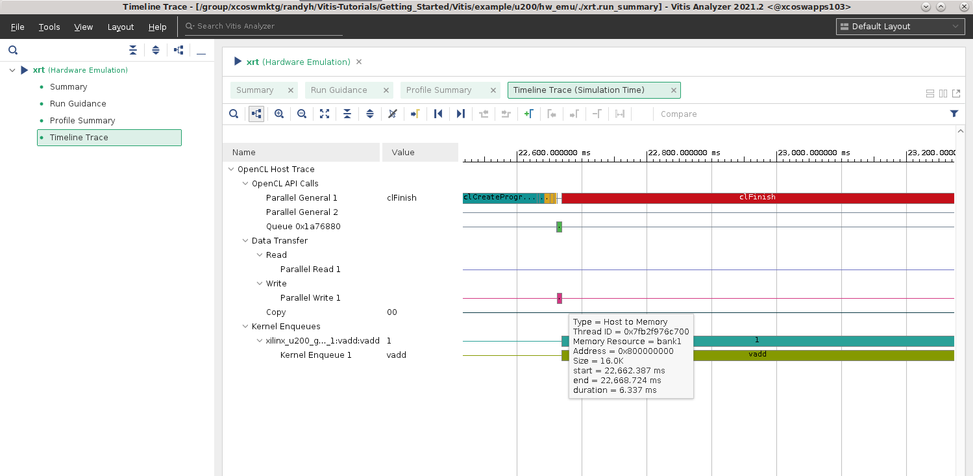This screenshot has height=476, width=973.
Task: Jump to the beginning of the timeline
Action: tap(438, 114)
